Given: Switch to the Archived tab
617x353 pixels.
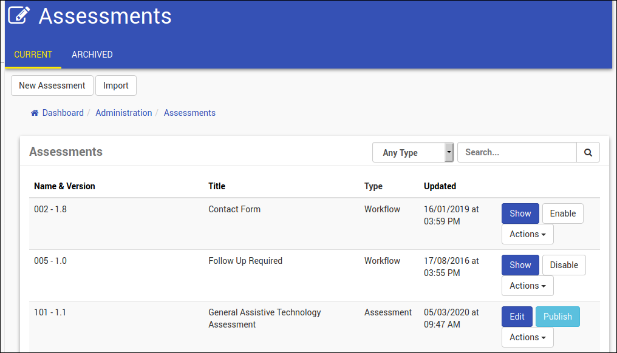Looking at the screenshot, I should (x=92, y=55).
